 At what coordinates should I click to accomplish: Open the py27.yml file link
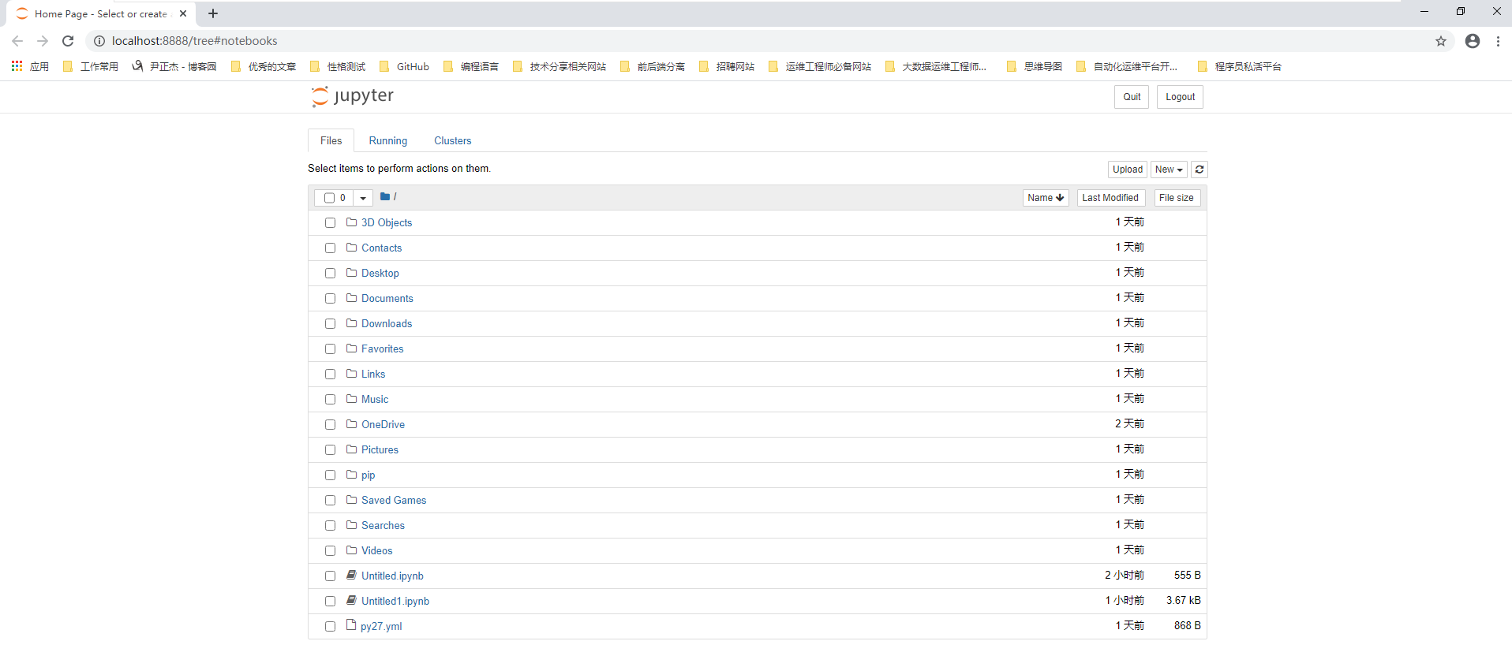381,626
